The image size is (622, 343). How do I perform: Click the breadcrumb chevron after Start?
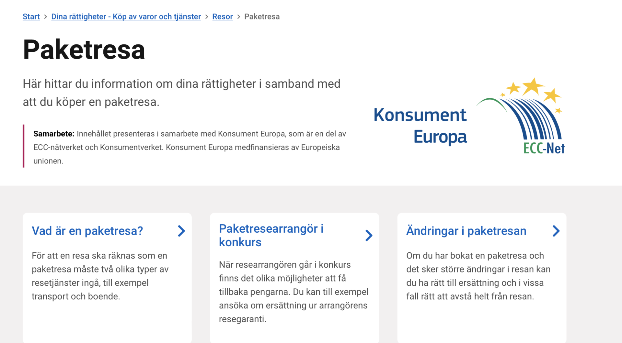coord(45,17)
